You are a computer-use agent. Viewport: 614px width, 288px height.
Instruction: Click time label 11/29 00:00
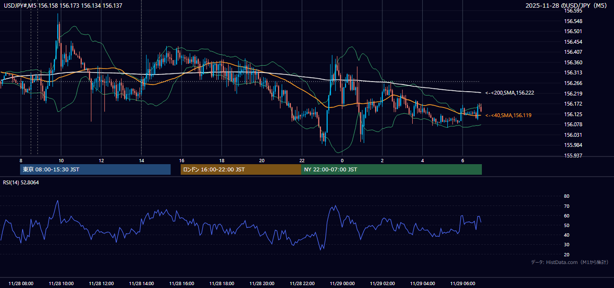tap(342, 283)
